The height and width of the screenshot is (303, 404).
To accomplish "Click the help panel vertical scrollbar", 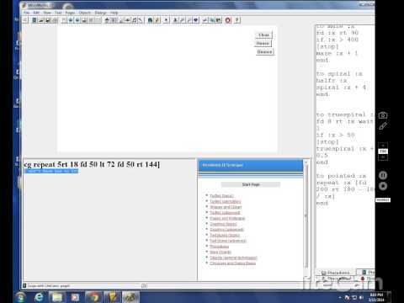I will point(306,219).
